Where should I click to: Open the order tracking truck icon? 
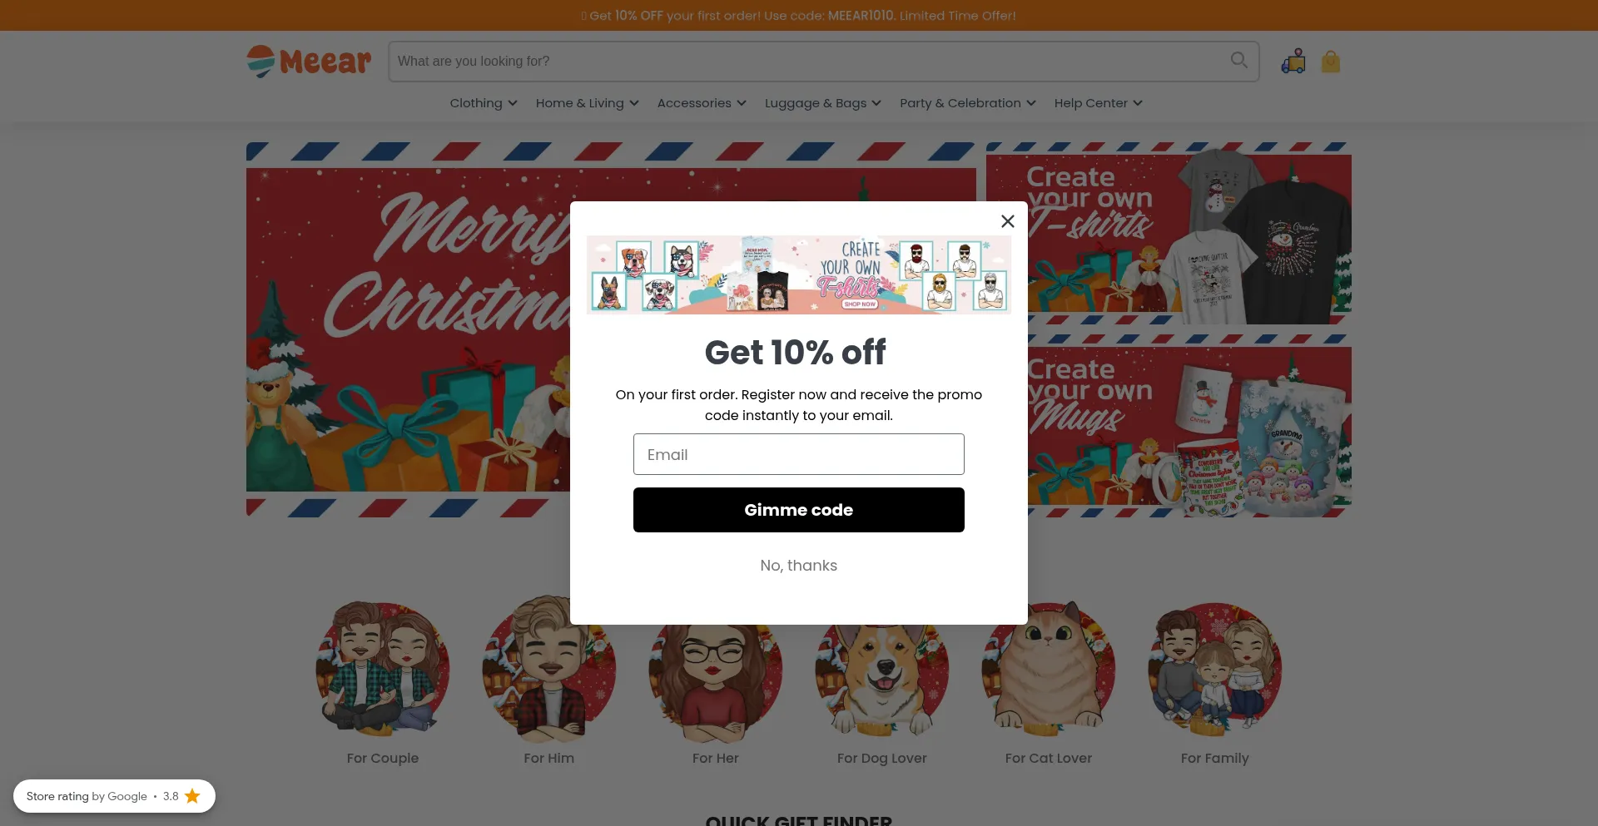[1293, 62]
